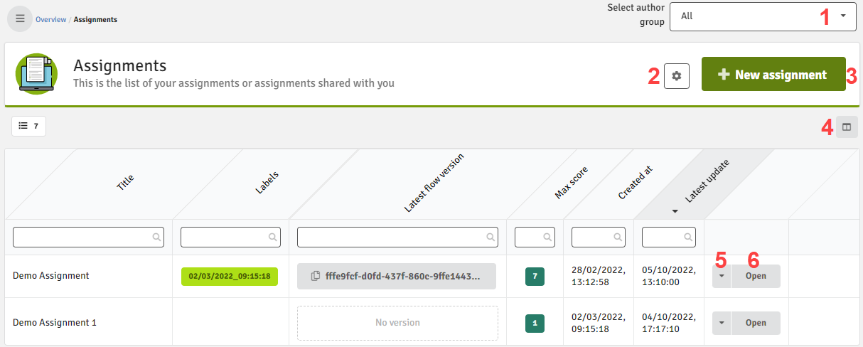The image size is (863, 347).
Task: Sort by the Title column header
Action: 125,182
